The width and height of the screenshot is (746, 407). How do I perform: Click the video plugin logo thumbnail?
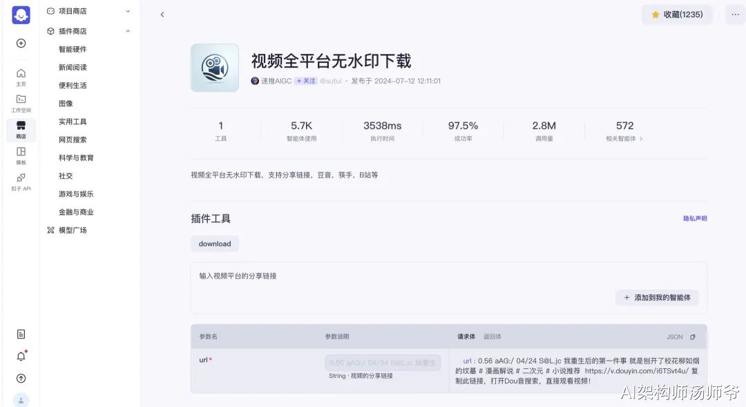(x=215, y=68)
